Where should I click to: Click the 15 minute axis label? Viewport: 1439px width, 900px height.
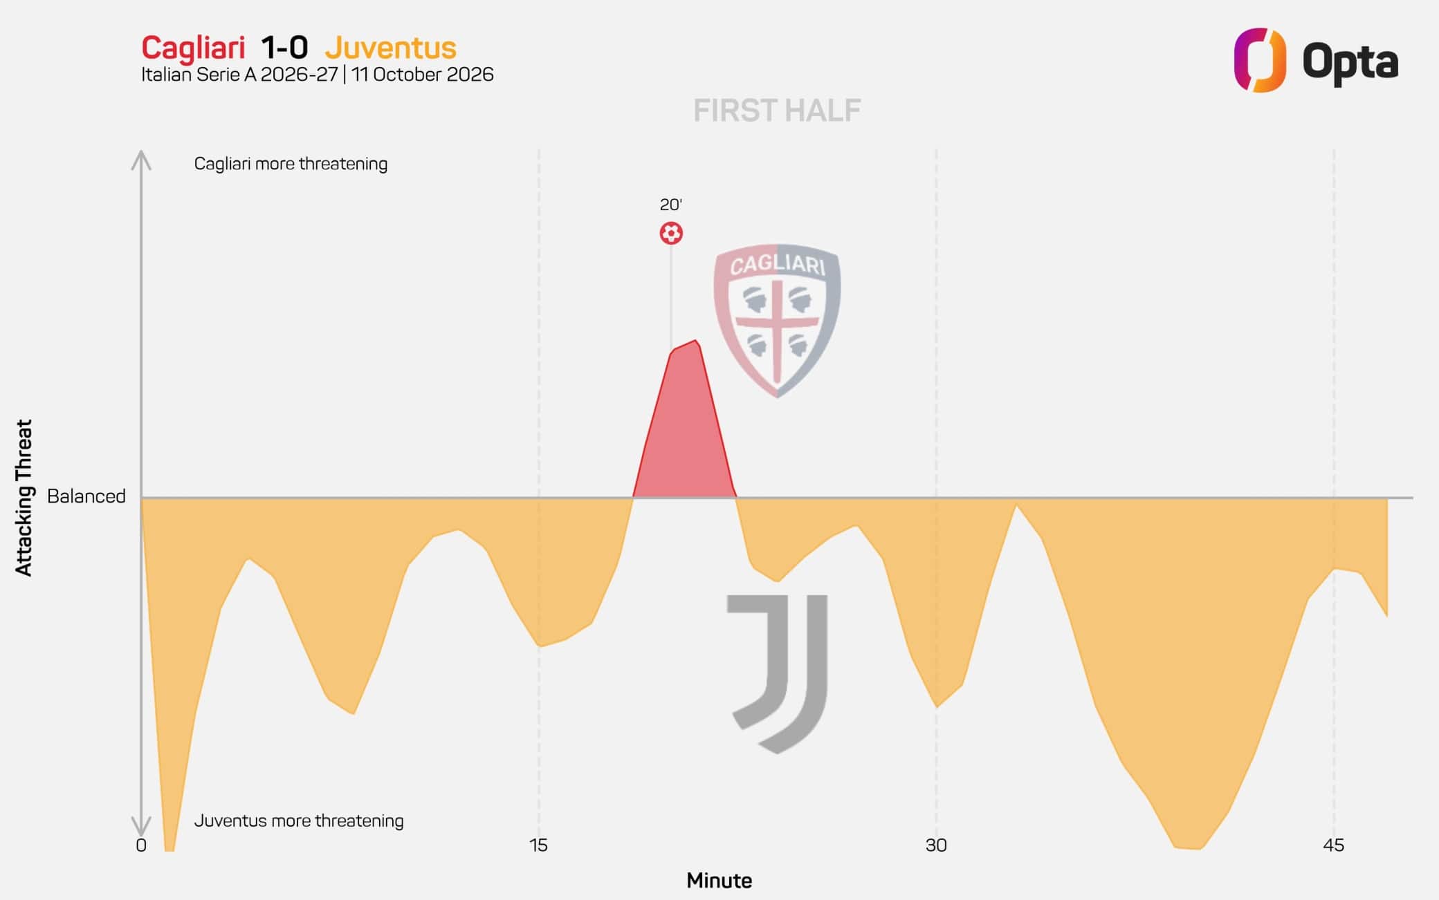click(x=538, y=845)
